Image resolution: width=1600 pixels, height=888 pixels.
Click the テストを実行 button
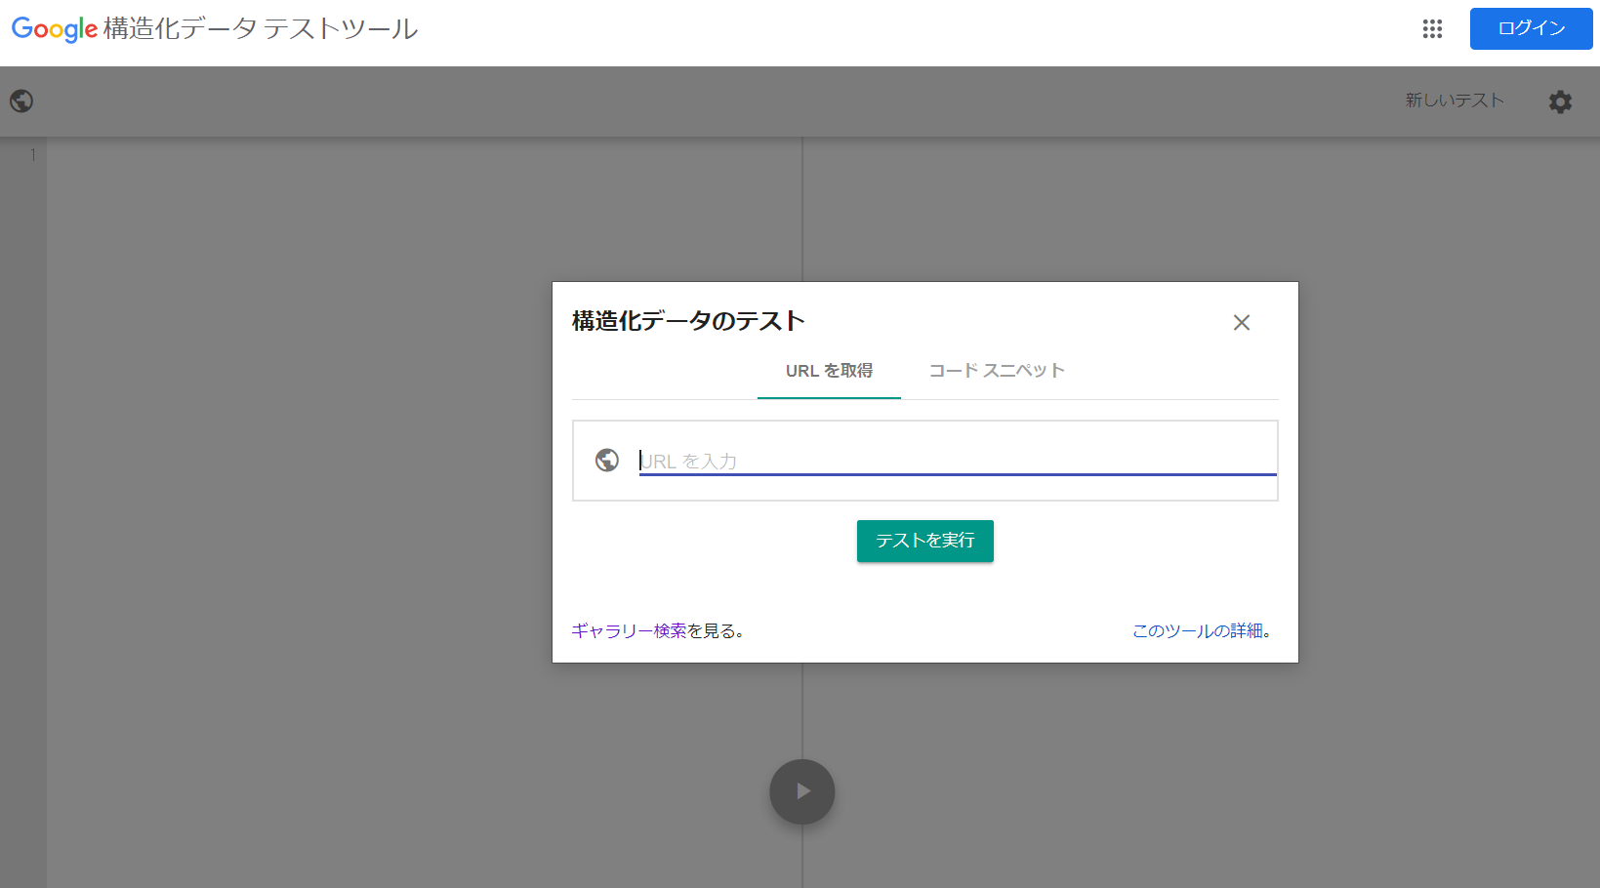point(925,541)
